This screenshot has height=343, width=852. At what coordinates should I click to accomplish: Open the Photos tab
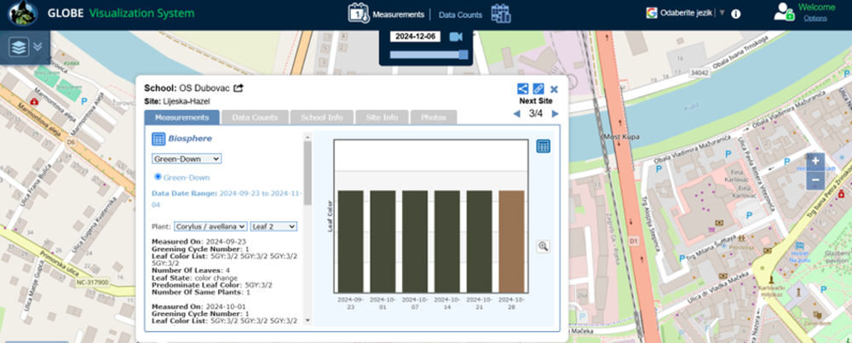pyautogui.click(x=433, y=117)
